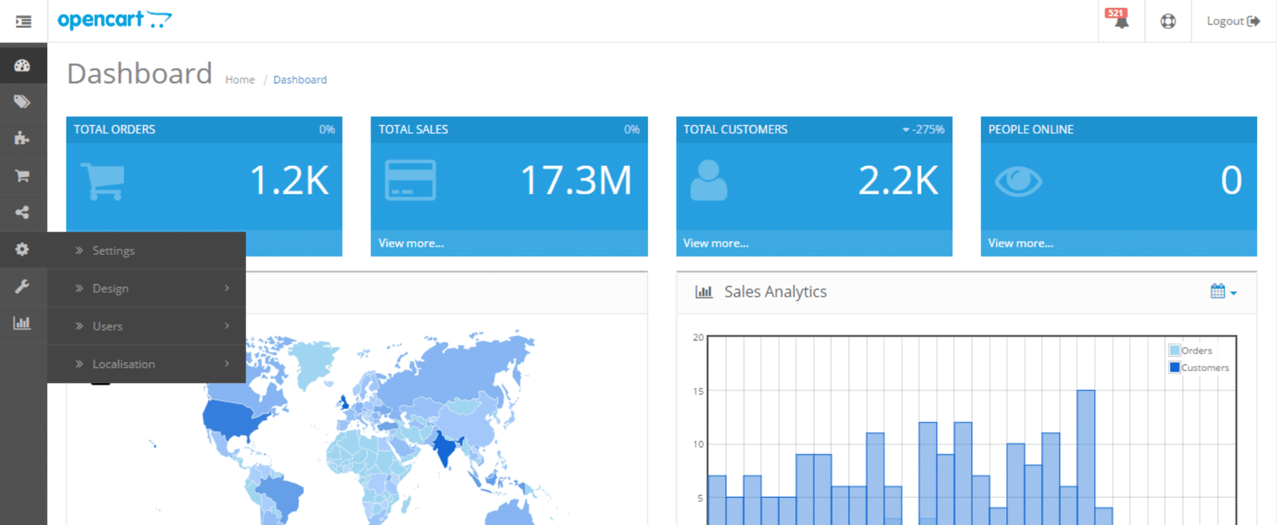Open Marketing share sidebar icon
The width and height of the screenshot is (1277, 525).
[x=22, y=212]
